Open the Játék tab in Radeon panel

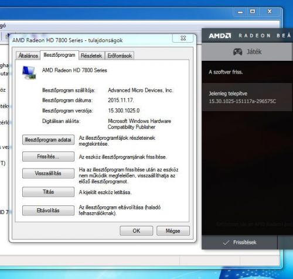[x=247, y=52]
